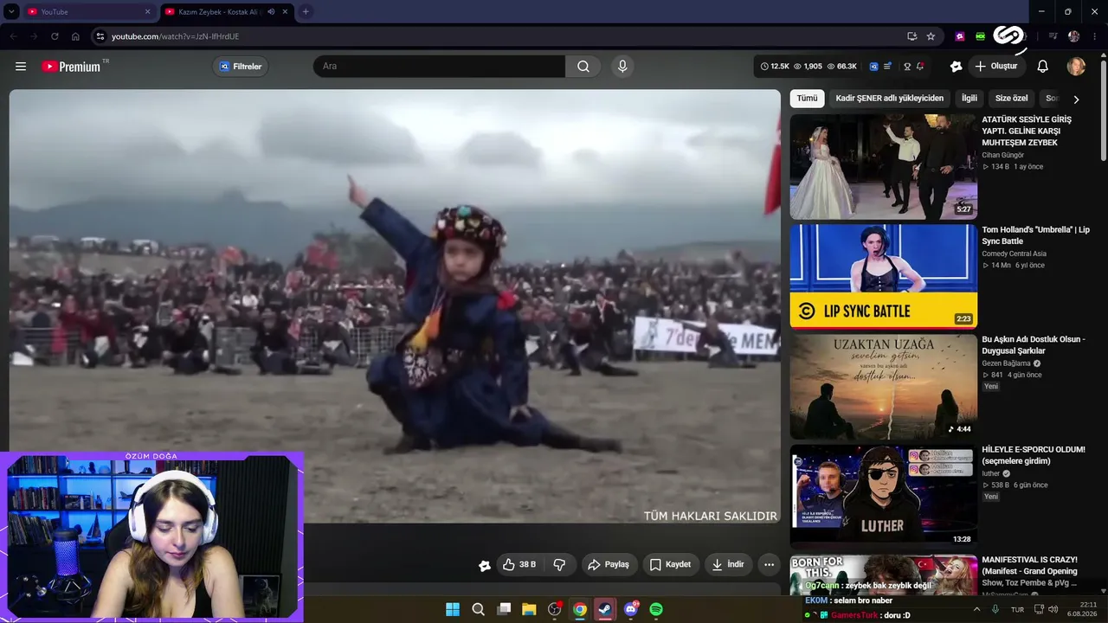Click the extension icon left of Like
Screen dimensions: 1108x623
(x=485, y=565)
